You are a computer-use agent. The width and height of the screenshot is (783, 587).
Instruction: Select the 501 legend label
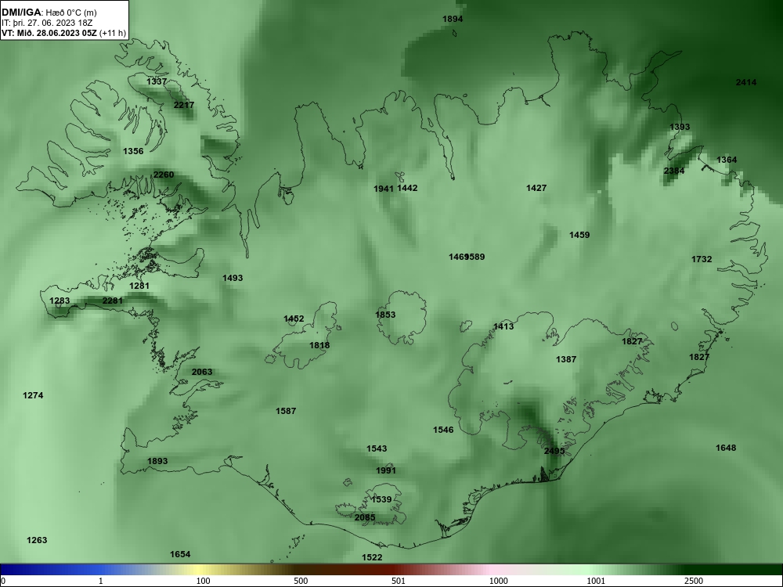(x=399, y=581)
